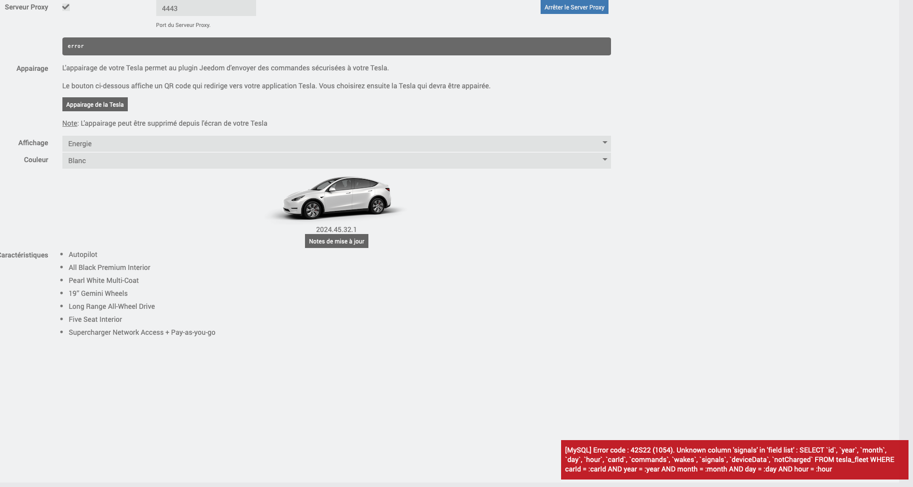
Task: Click the error log bar
Action: pos(336,46)
